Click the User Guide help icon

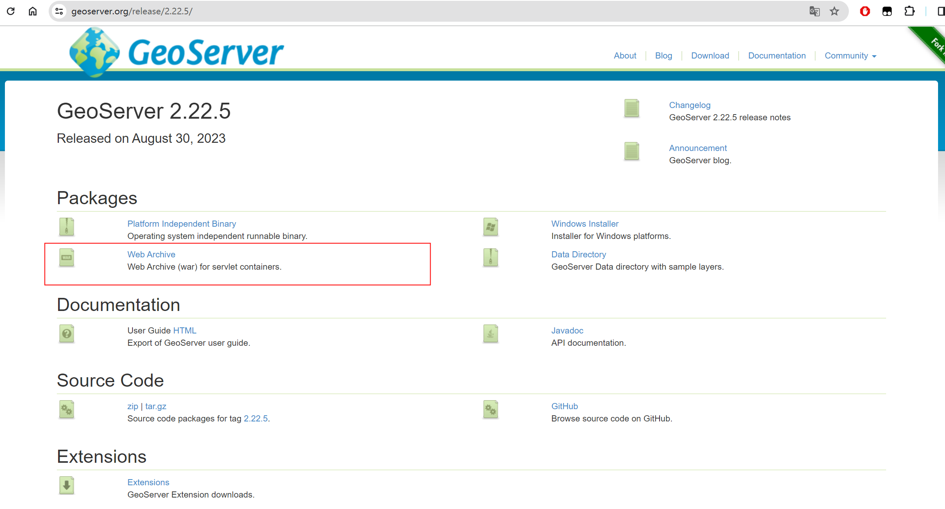point(67,333)
